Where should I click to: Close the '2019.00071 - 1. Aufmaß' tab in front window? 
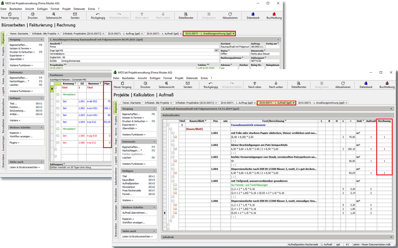[x=293, y=103]
